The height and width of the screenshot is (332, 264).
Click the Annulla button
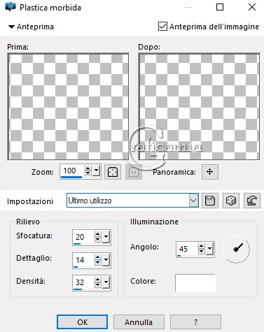[x=139, y=322]
